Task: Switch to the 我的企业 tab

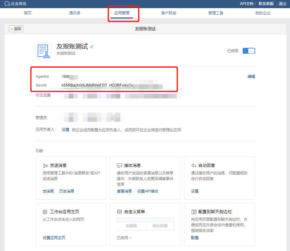Action: point(263,13)
